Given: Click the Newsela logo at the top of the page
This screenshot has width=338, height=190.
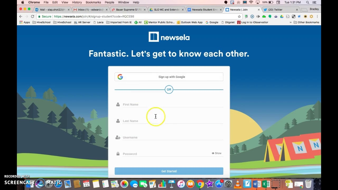Looking at the screenshot, I should point(169,37).
